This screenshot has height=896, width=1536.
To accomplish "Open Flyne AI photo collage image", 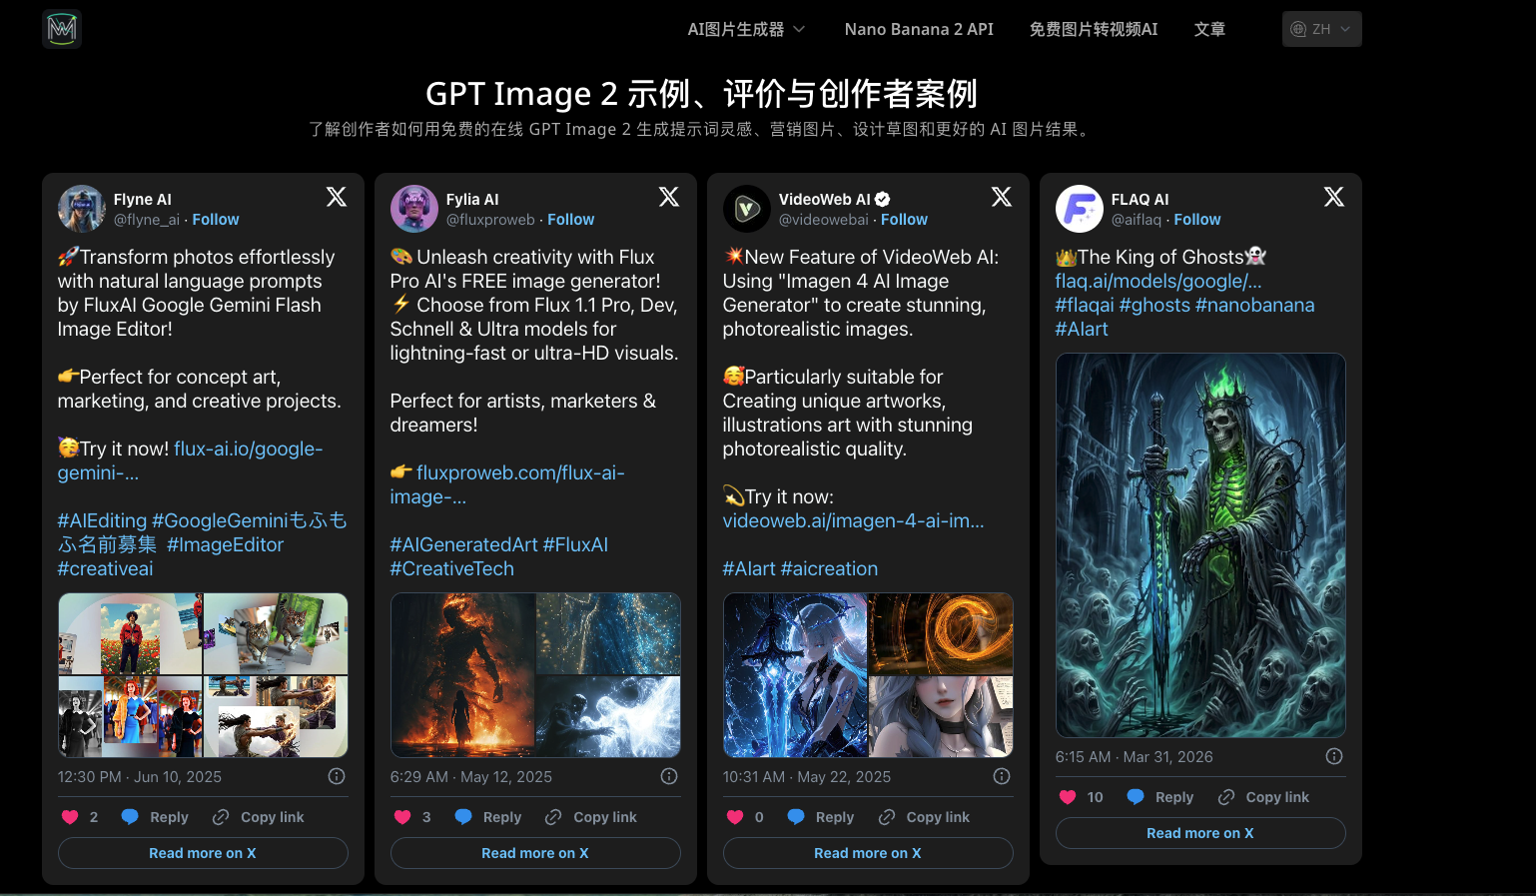I will (203, 675).
